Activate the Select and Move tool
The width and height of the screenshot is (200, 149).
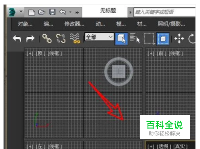179,38
